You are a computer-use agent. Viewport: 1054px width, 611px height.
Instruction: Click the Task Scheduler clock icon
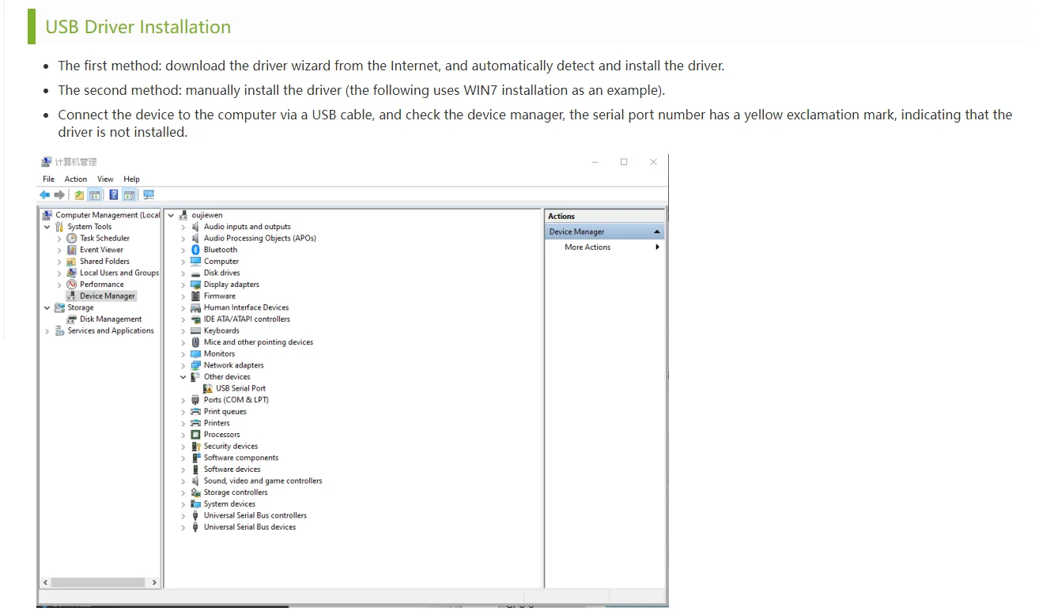point(72,238)
